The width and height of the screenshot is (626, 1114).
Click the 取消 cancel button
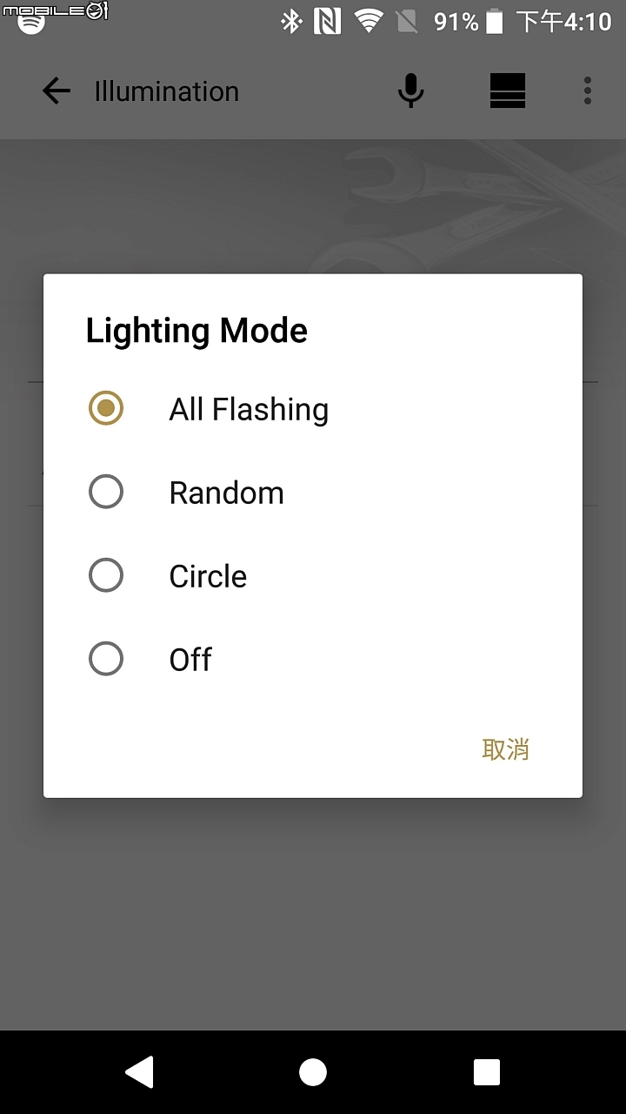[x=506, y=749]
